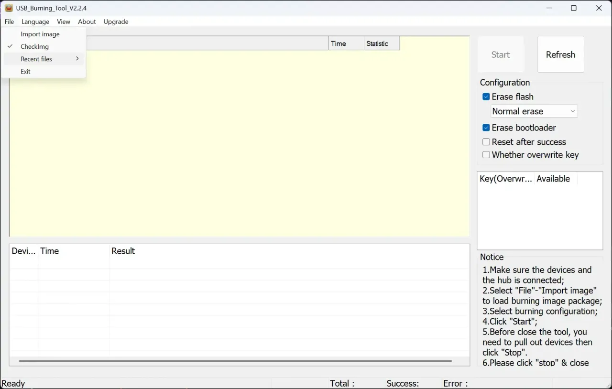
Task: Click the Time column header in device table
Action: coord(346,43)
